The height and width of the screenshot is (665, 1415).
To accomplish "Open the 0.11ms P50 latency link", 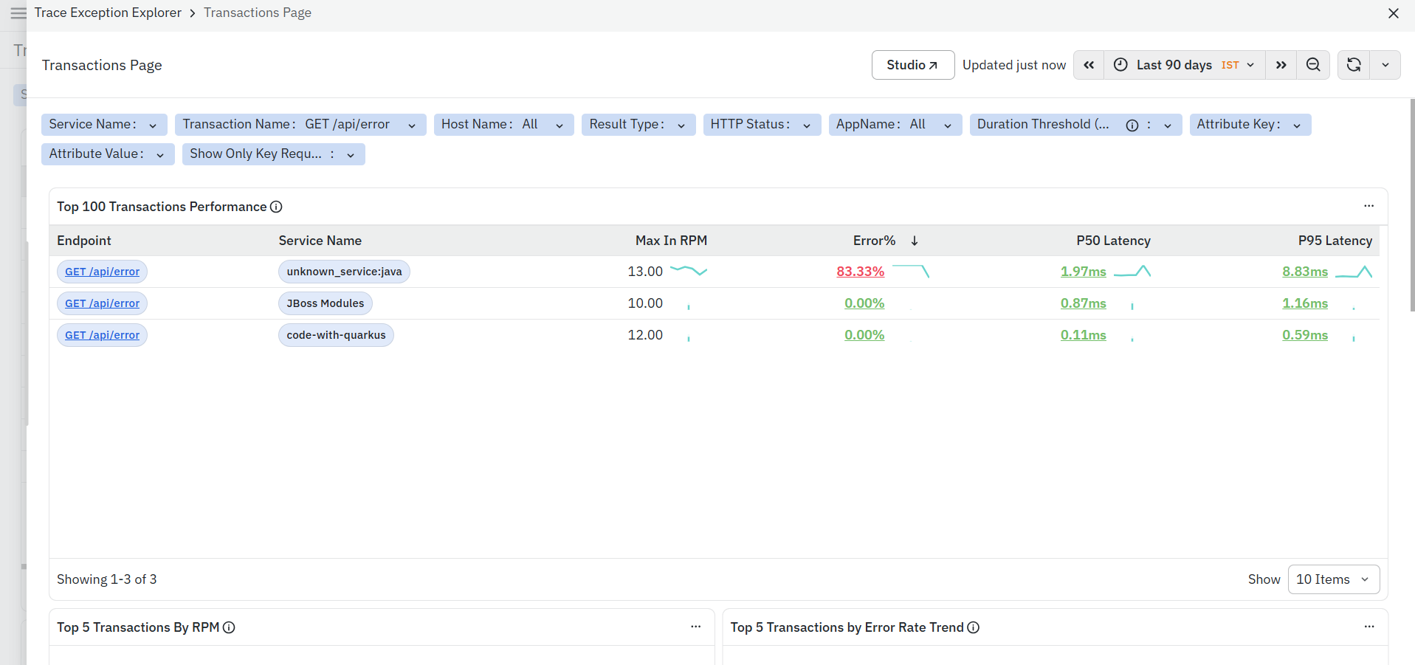I will click(1084, 335).
